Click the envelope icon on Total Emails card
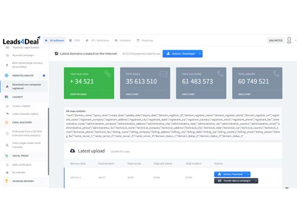 pyautogui.click(x=163, y=74)
